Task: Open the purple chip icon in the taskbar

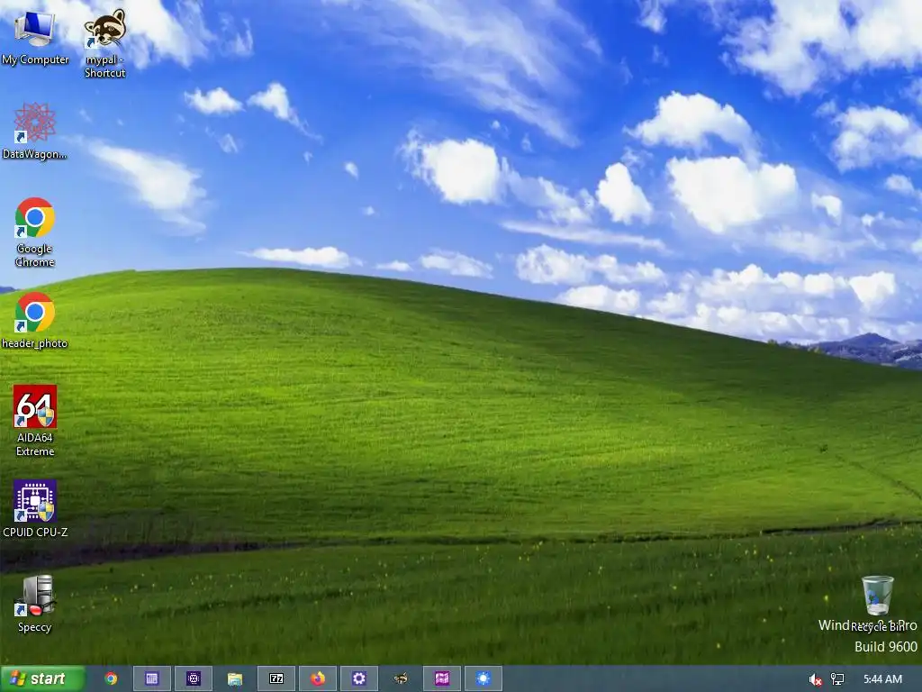Action: (194, 678)
